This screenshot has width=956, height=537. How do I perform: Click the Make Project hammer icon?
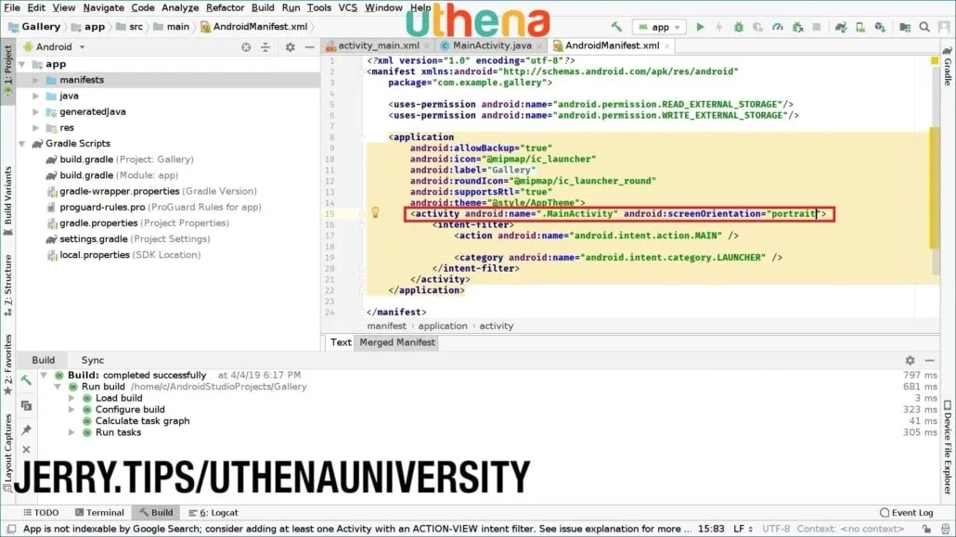pos(616,27)
